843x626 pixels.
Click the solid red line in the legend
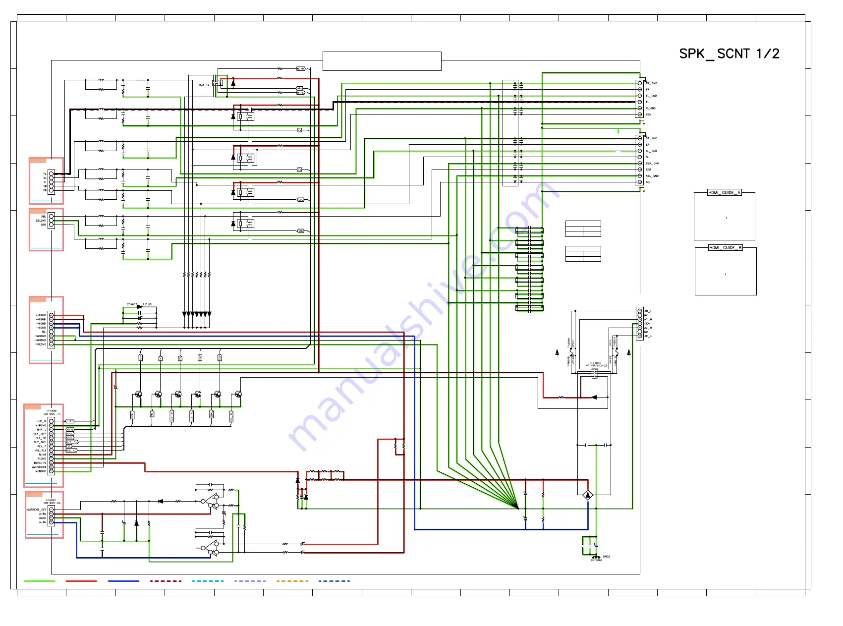click(81, 581)
